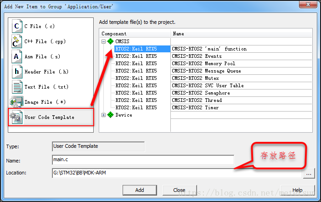Viewport: 321px width, 202px height.
Task: Pick the Header File (.h) icon
Action: (17, 72)
